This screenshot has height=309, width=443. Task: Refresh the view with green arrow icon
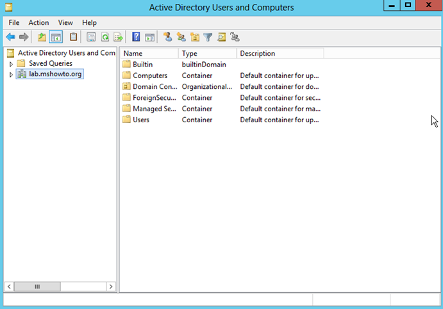(105, 37)
